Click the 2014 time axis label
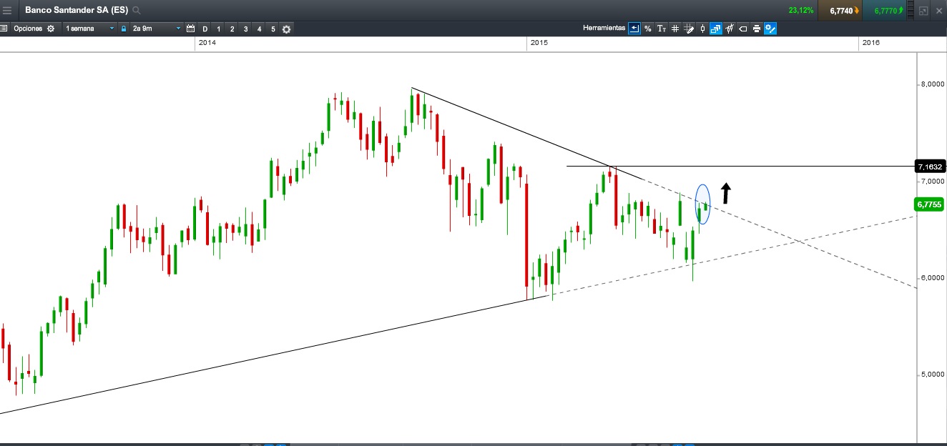This screenshot has height=446, width=947. [x=207, y=43]
